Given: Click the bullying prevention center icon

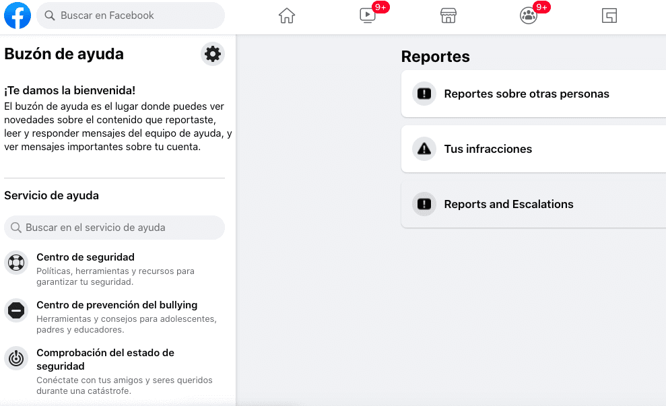Looking at the screenshot, I should coord(16,310).
